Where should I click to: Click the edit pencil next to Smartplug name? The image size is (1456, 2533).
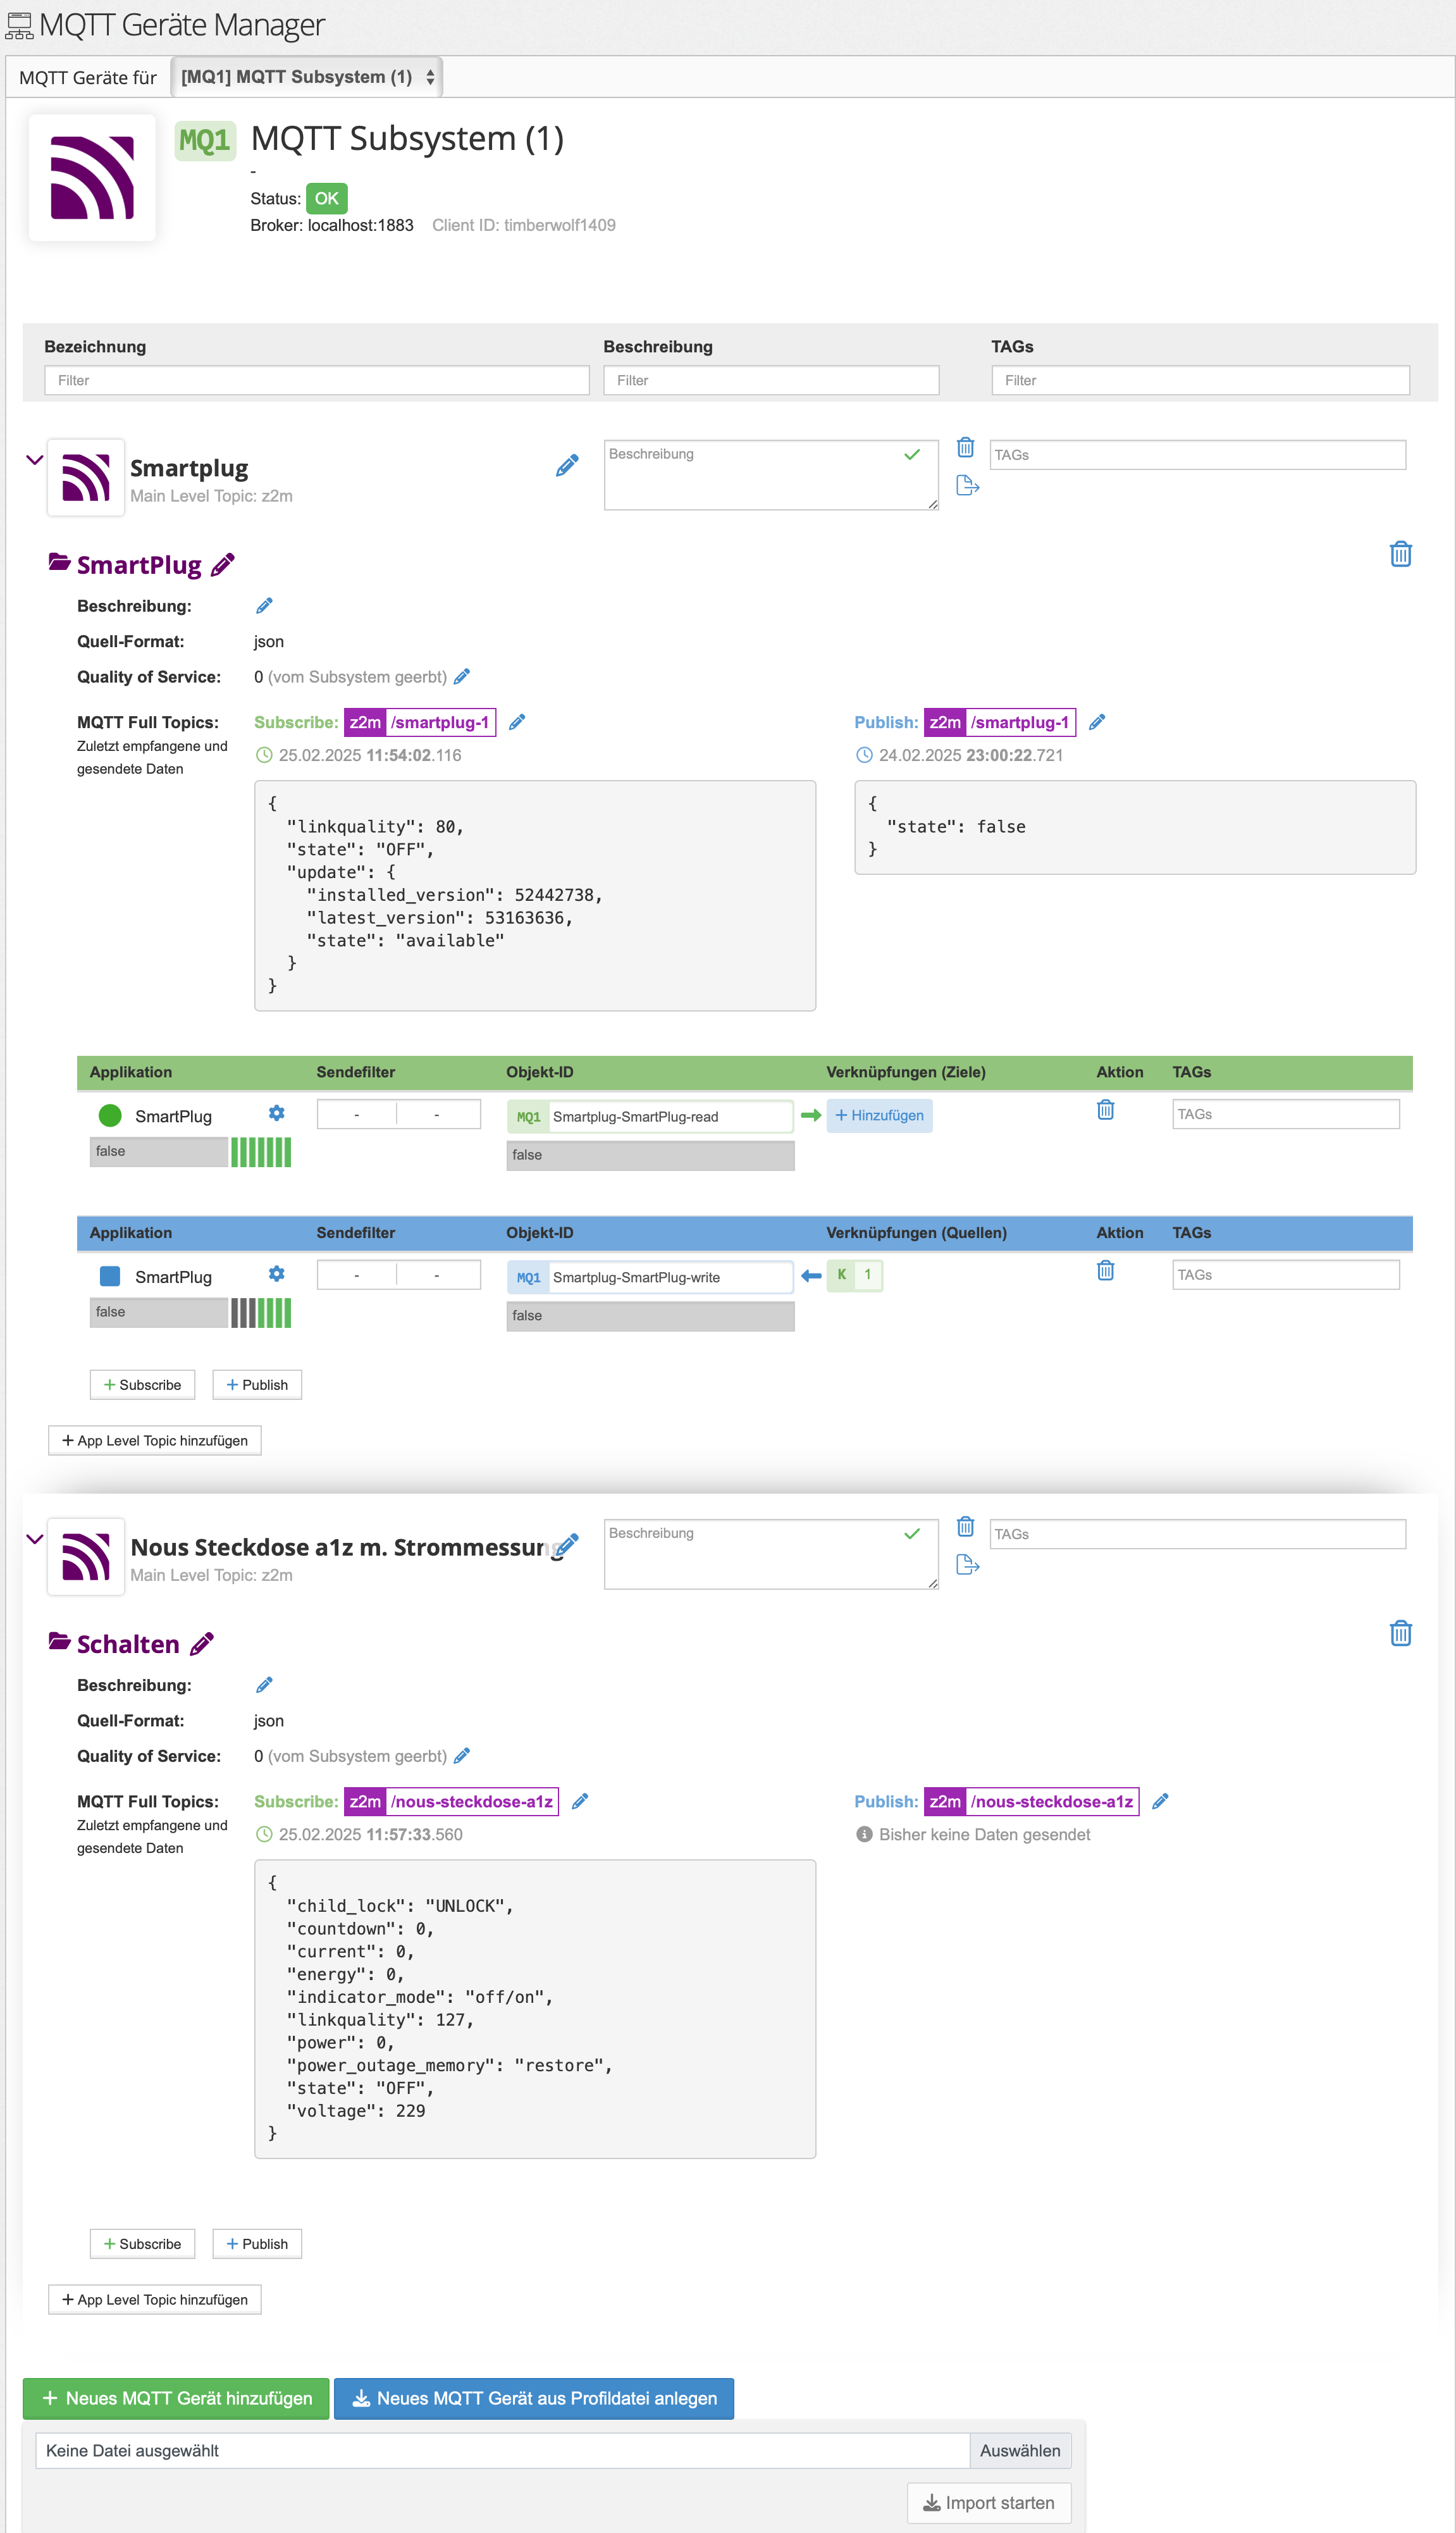click(x=567, y=465)
